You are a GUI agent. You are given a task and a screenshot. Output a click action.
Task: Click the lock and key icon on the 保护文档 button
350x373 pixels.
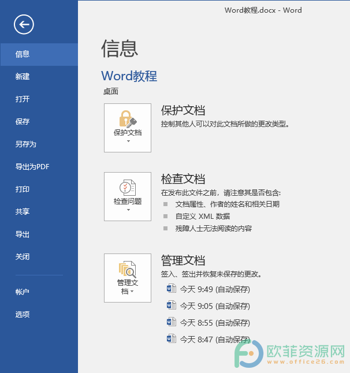(128, 119)
